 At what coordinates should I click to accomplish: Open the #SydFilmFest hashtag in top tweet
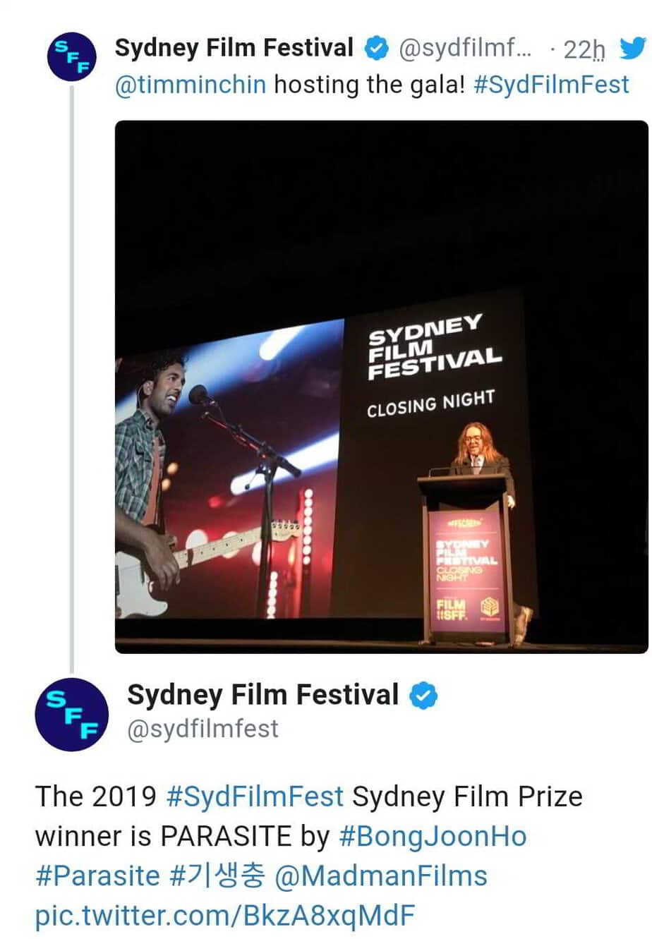pos(551,85)
